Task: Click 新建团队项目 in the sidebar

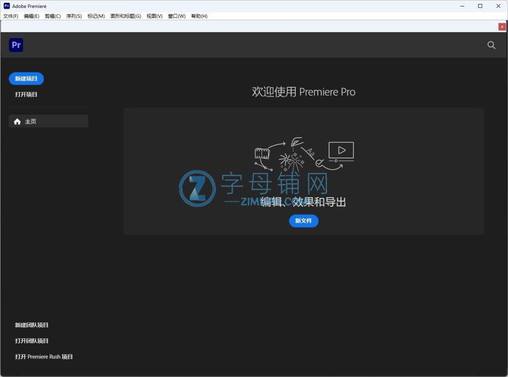Action: tap(32, 325)
